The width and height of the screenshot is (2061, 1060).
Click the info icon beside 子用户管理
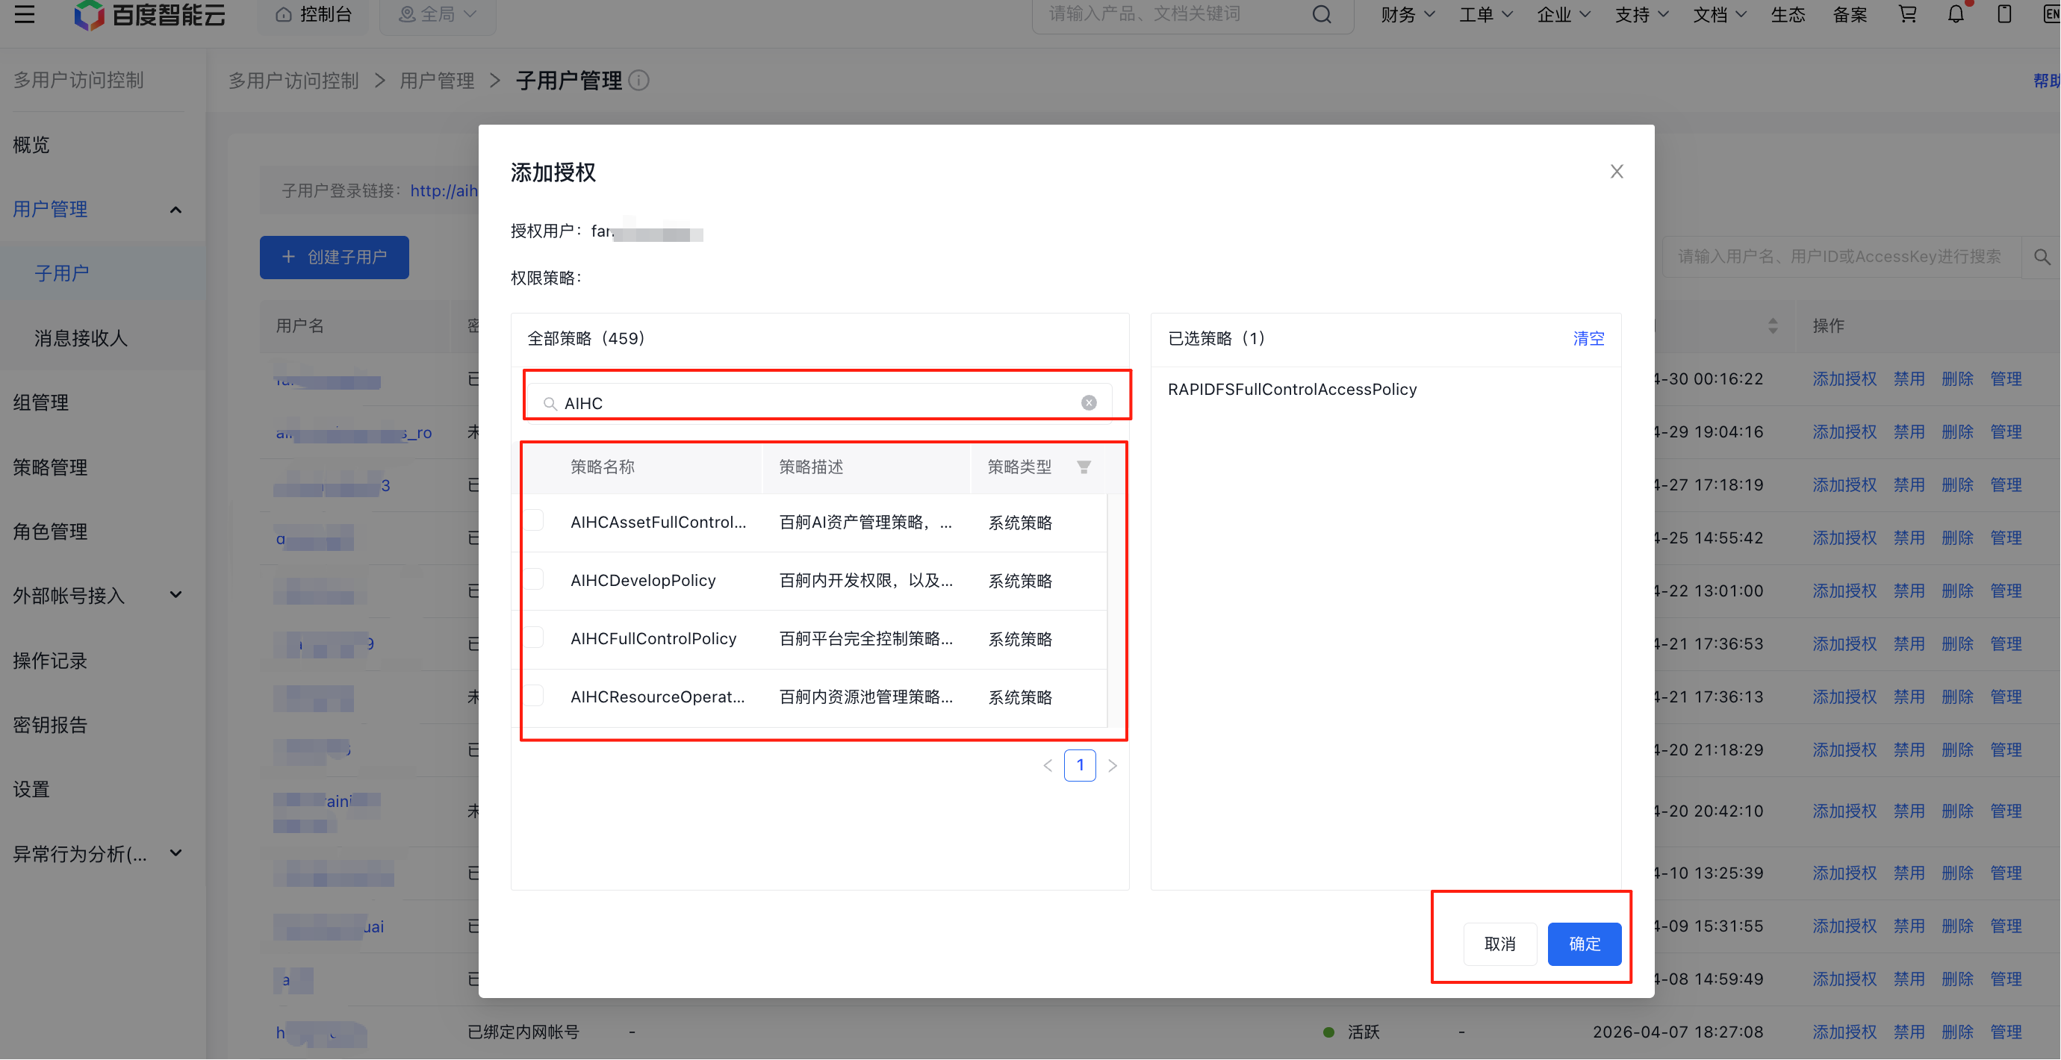(639, 80)
